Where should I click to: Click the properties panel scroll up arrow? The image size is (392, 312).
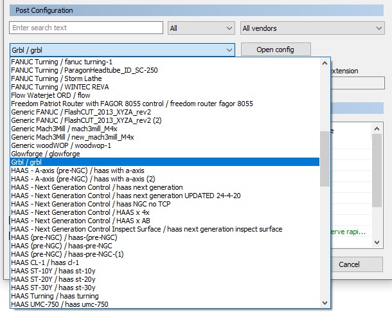coord(377,129)
